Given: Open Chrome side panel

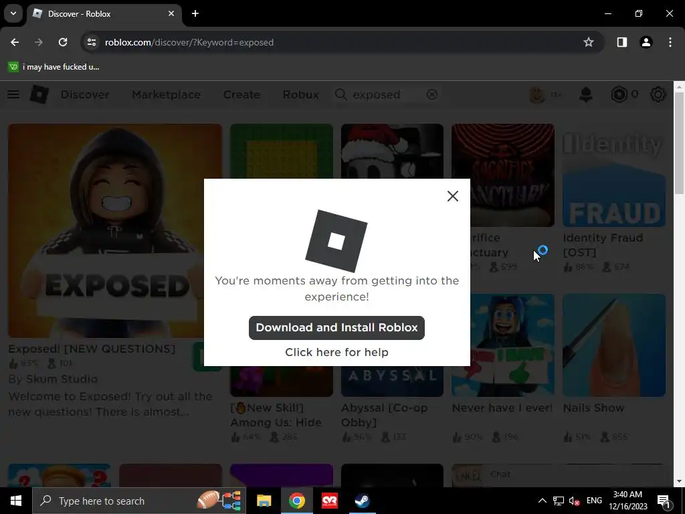Looking at the screenshot, I should pyautogui.click(x=621, y=42).
